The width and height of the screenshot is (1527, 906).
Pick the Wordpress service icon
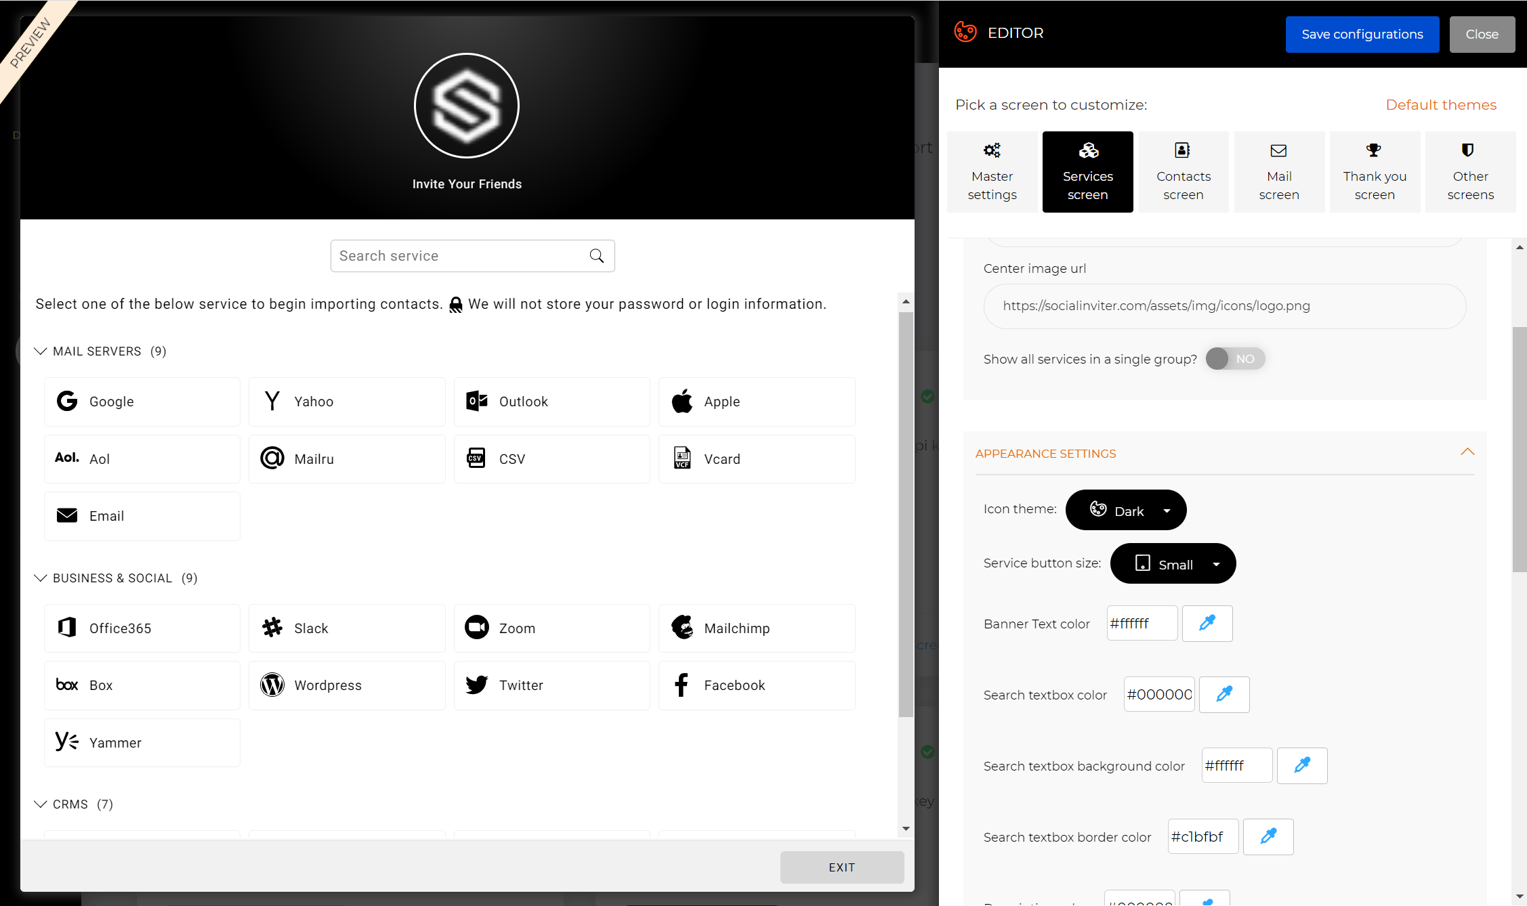(x=272, y=685)
